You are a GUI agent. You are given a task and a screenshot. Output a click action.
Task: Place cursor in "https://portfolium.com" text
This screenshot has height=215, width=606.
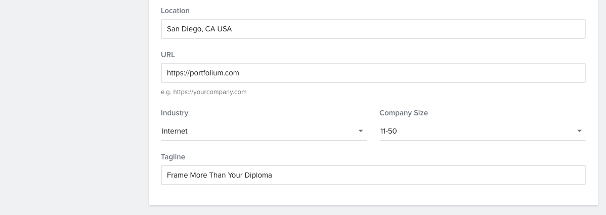point(203,73)
